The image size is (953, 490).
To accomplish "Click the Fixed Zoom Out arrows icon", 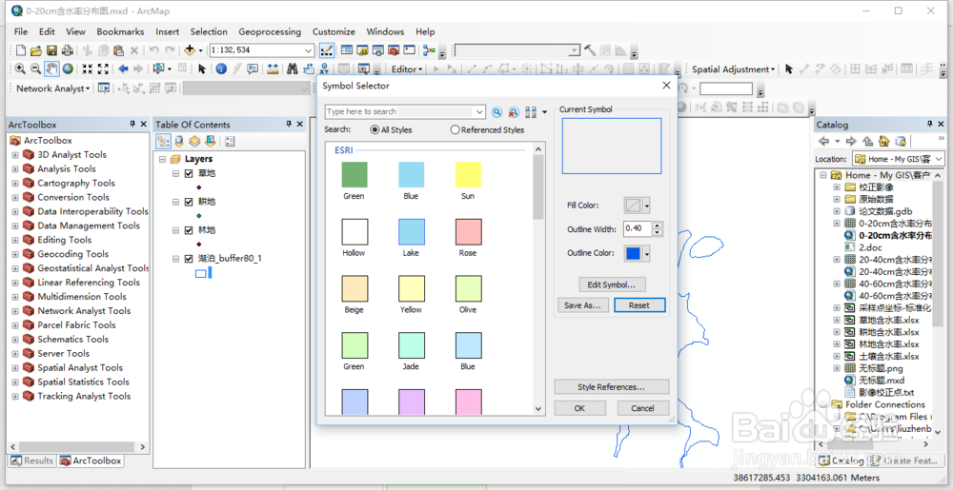I will tap(103, 69).
